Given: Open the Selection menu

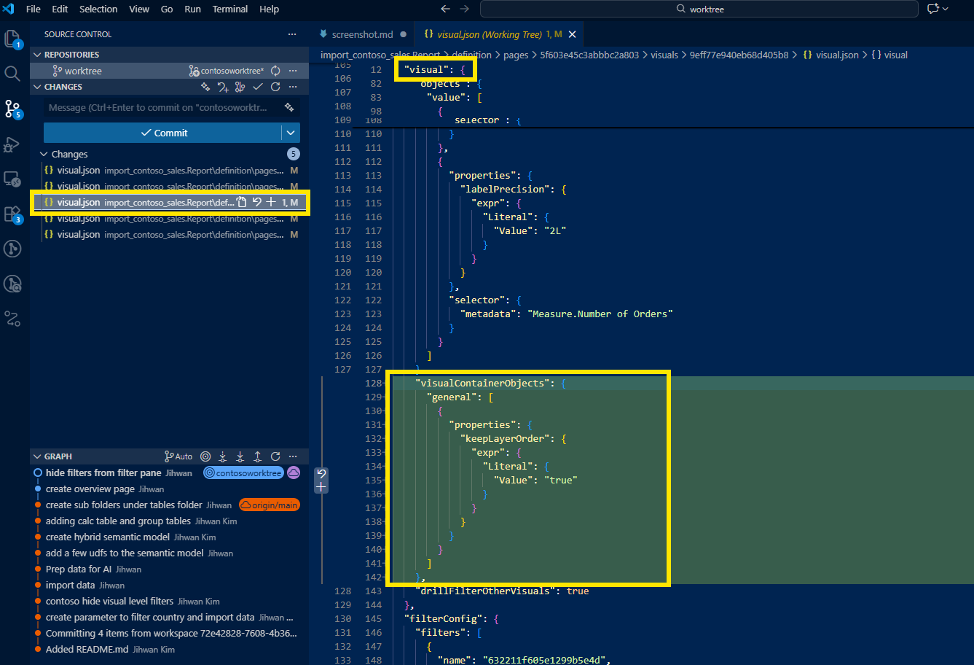Looking at the screenshot, I should pos(98,9).
